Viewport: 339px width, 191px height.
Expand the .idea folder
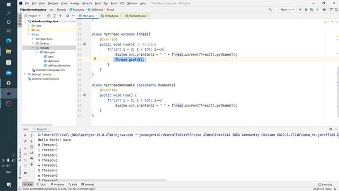29,25
